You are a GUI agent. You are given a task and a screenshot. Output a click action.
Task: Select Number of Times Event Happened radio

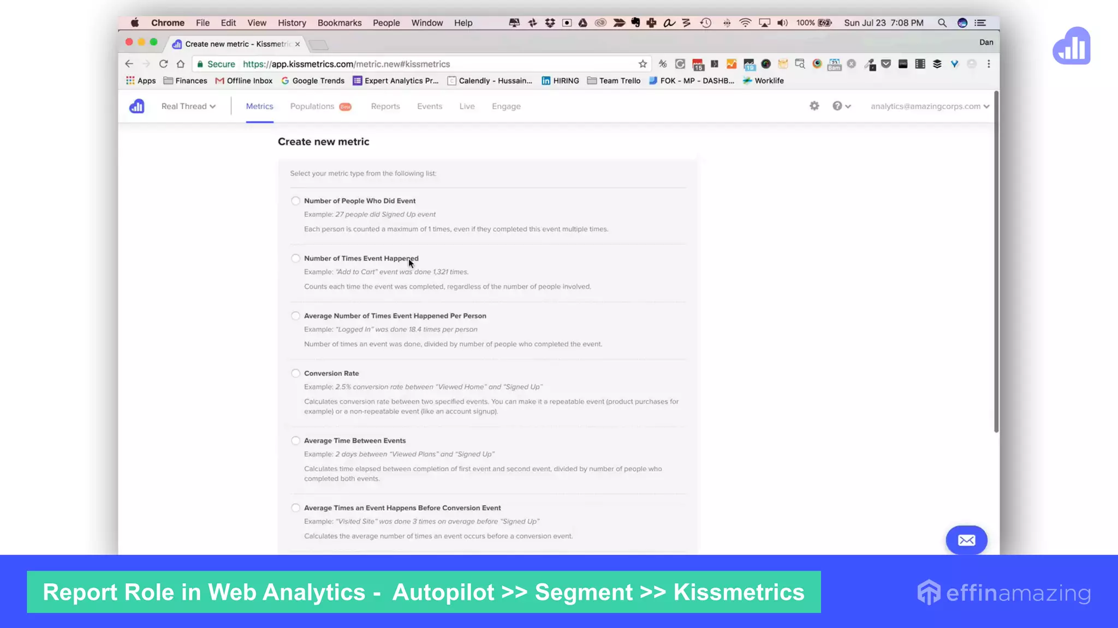tap(295, 258)
